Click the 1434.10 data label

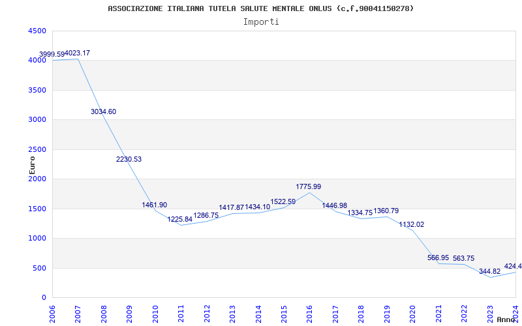click(258, 207)
